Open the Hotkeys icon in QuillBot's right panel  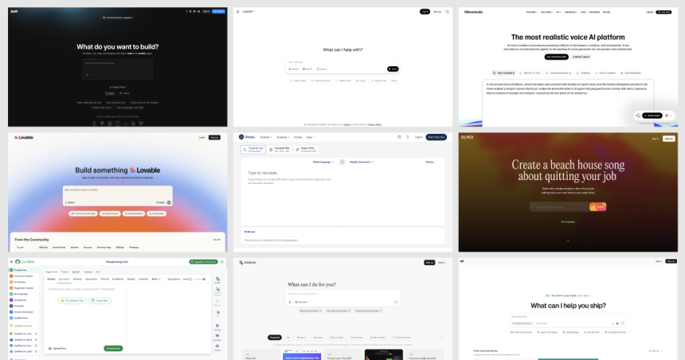217,347
